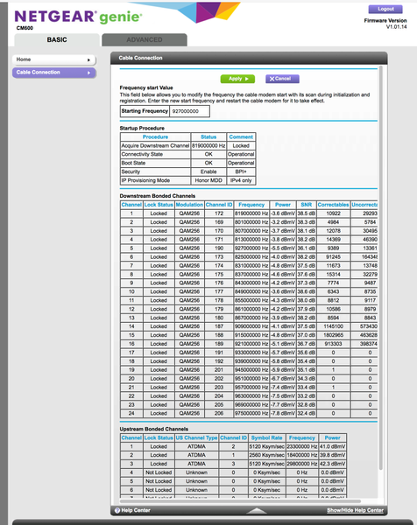Click the US Channel Type header
Viewport: 417px width, 525px height.
point(196,437)
